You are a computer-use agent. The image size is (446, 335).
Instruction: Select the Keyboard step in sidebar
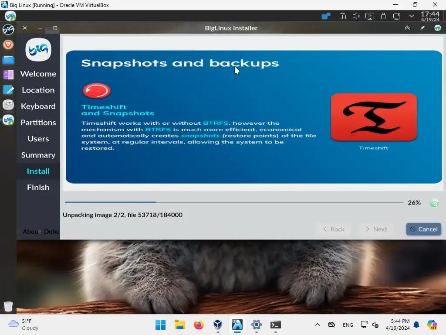[38, 106]
